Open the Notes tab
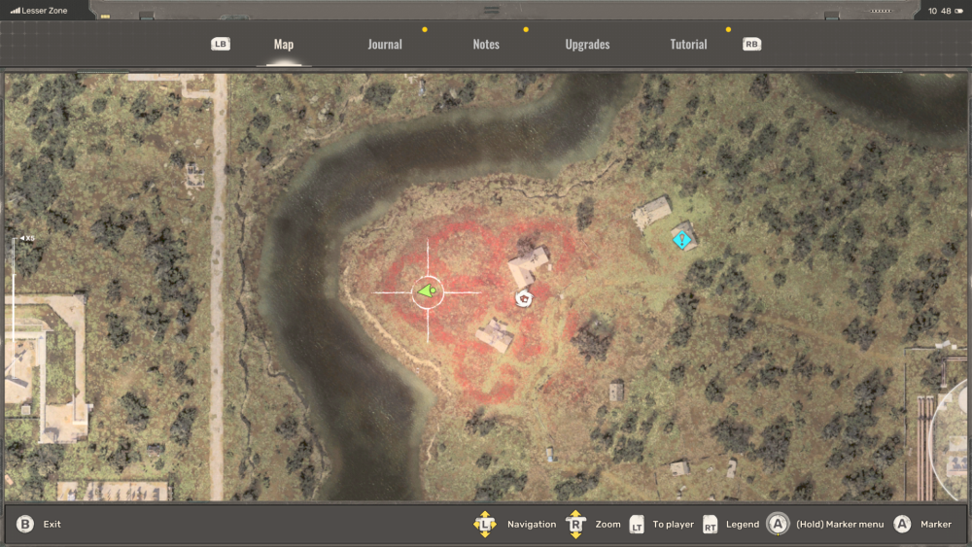Image resolution: width=972 pixels, height=547 pixels. 486,45
